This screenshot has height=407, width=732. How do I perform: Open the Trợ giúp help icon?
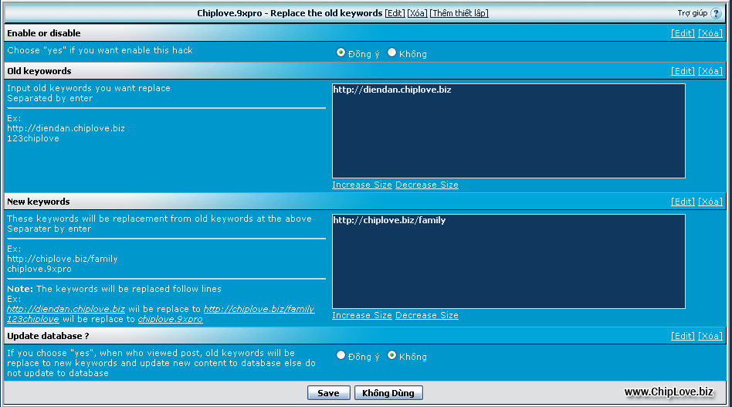(716, 14)
